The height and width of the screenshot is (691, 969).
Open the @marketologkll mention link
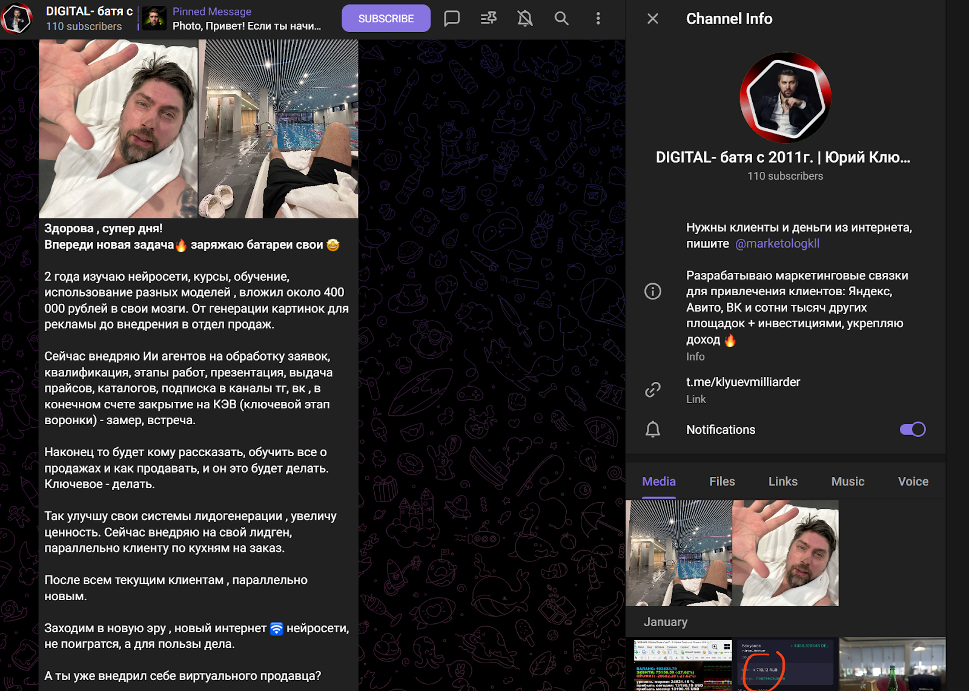pyautogui.click(x=777, y=244)
